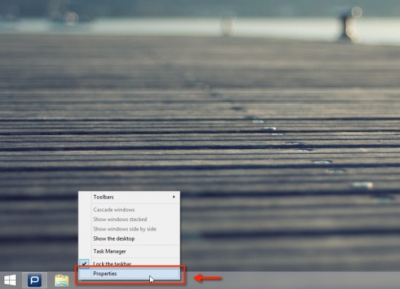Select Show the desktop
The height and width of the screenshot is (289, 400).
click(129, 239)
